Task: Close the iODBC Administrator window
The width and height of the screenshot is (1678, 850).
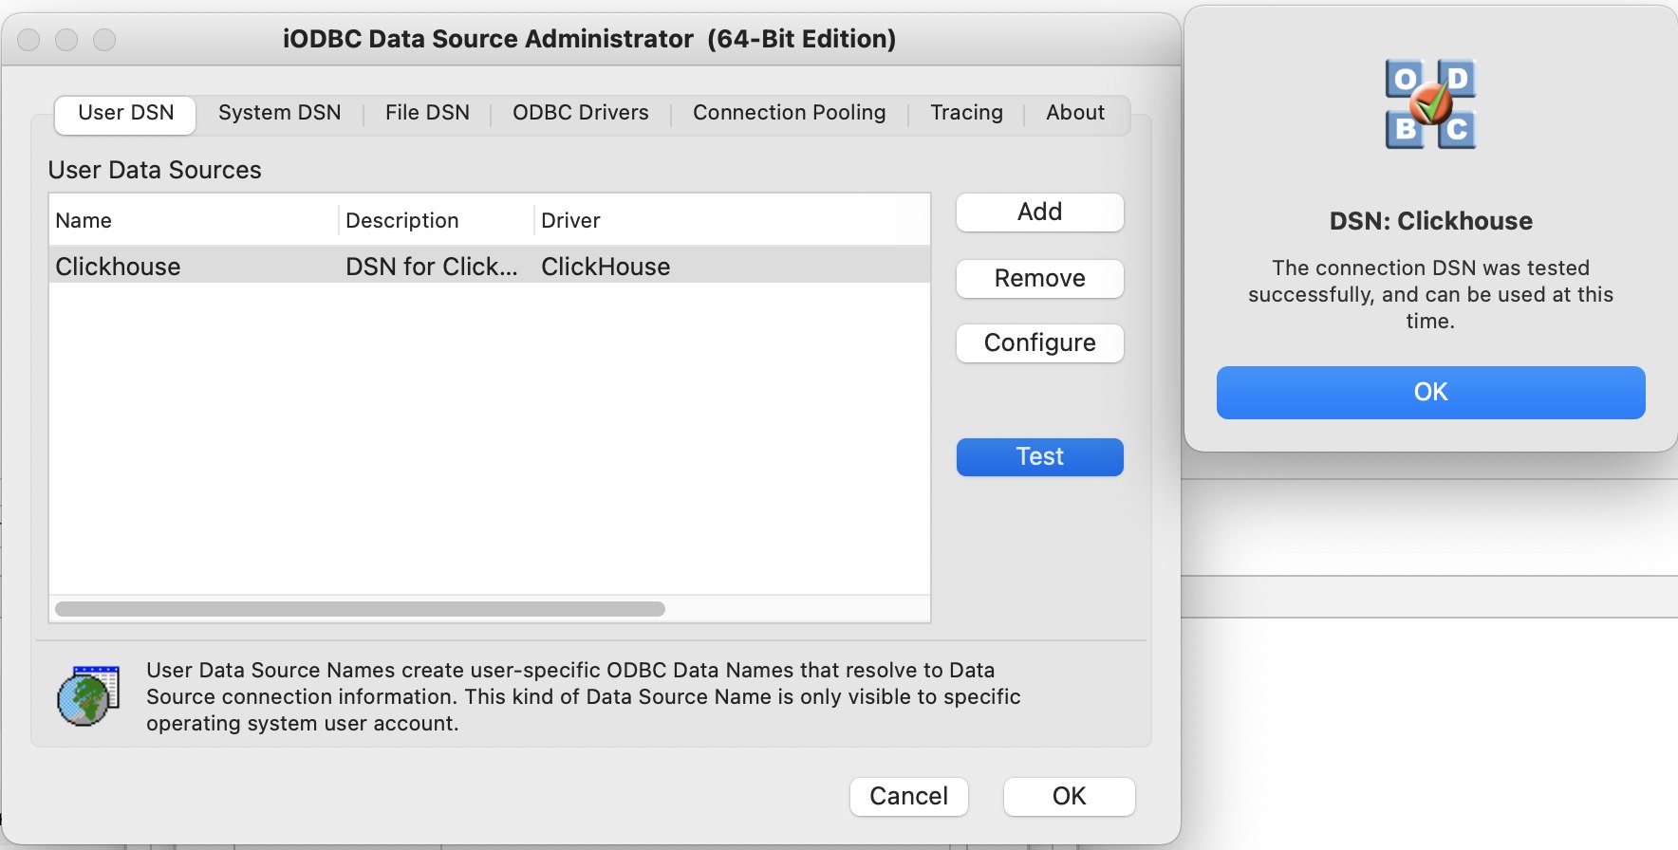Action: [x=29, y=39]
